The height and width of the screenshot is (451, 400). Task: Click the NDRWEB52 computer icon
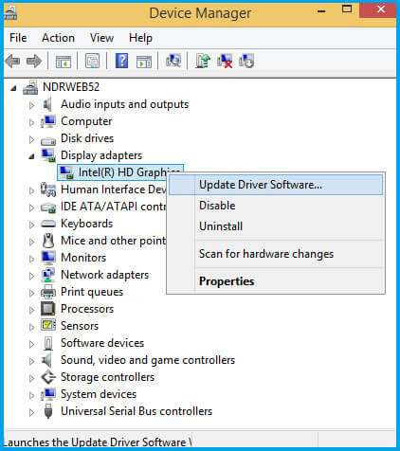click(30, 87)
